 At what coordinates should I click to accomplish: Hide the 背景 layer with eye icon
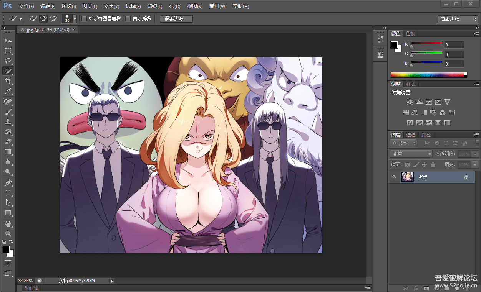(394, 177)
